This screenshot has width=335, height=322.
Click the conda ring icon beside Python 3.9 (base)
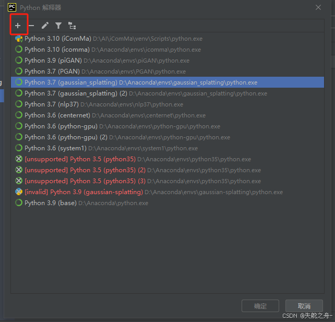(19, 203)
